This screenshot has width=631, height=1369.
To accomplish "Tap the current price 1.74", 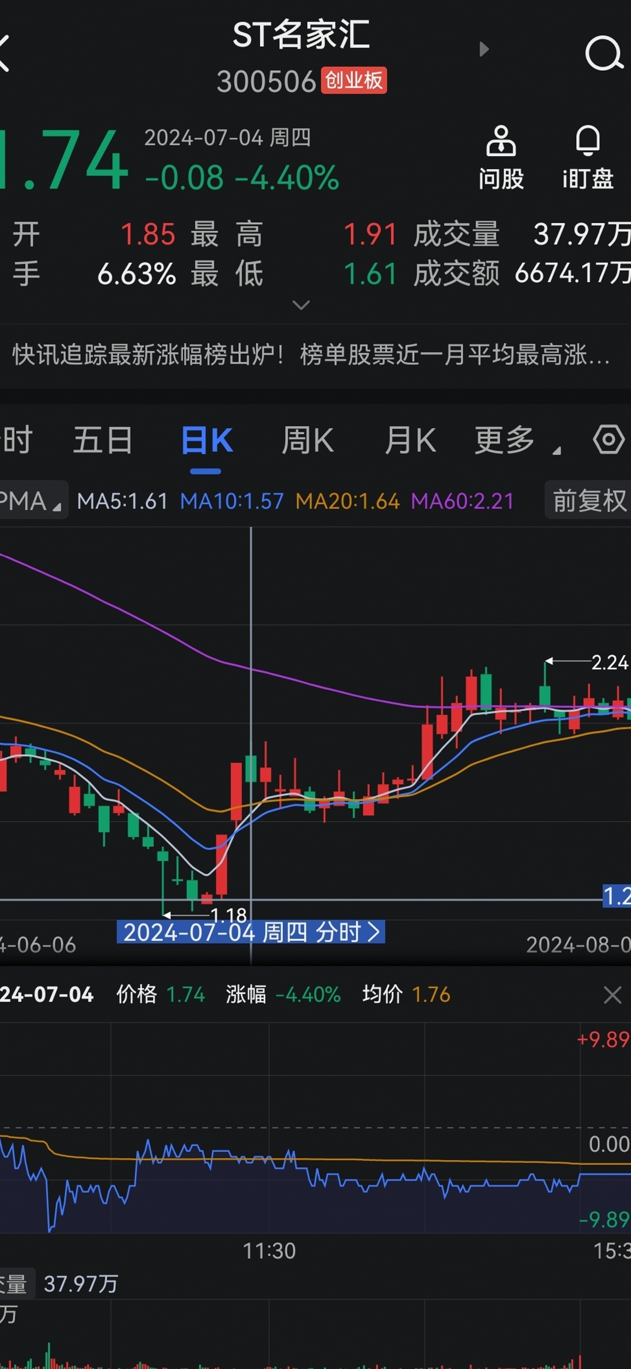I will coord(63,160).
